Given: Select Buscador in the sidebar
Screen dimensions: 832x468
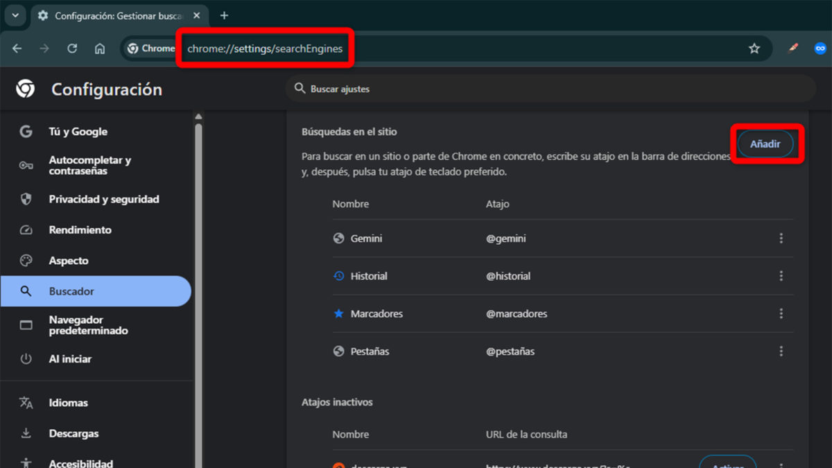Looking at the screenshot, I should click(96, 291).
